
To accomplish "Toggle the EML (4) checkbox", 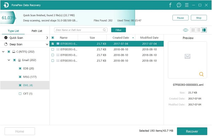I will [20, 85].
